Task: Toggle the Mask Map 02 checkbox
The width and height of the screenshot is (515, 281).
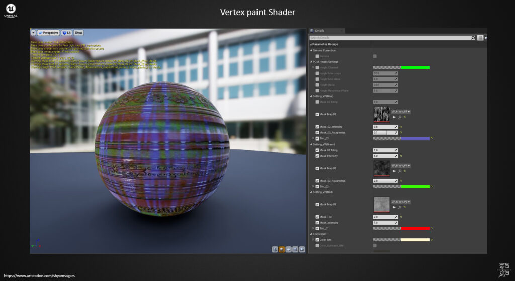Action: (317, 168)
